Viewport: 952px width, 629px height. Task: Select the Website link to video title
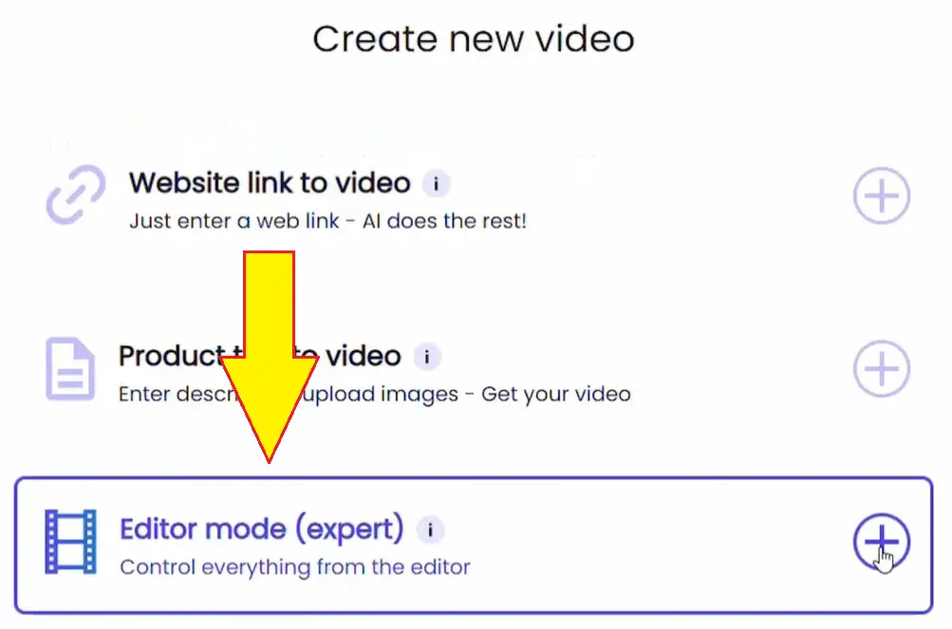coord(270,183)
